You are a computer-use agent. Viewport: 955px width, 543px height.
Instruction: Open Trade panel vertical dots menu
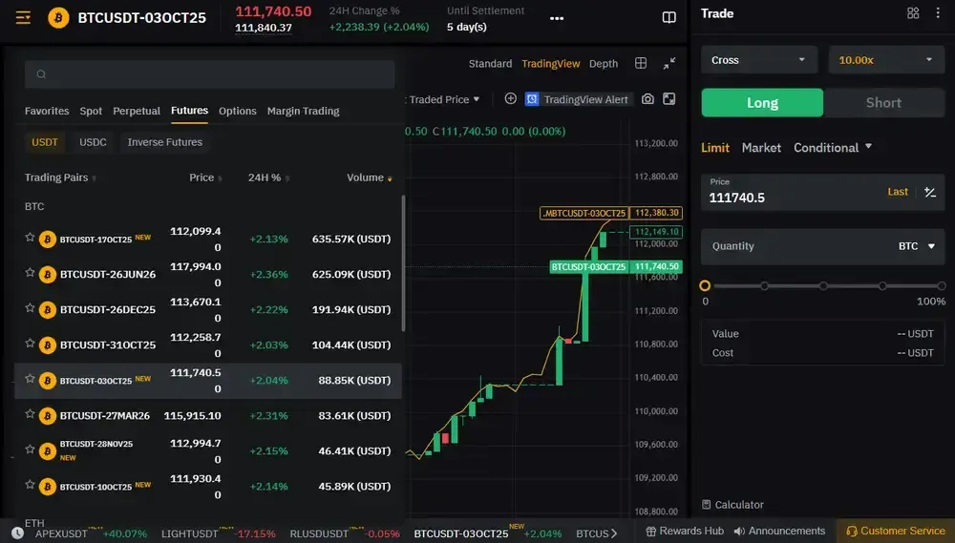coord(938,13)
